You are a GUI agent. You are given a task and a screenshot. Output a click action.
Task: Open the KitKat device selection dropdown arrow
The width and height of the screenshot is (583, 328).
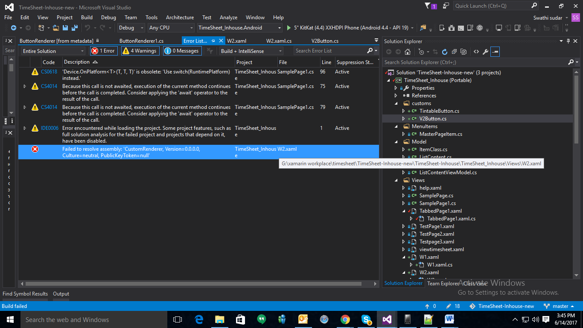click(412, 28)
